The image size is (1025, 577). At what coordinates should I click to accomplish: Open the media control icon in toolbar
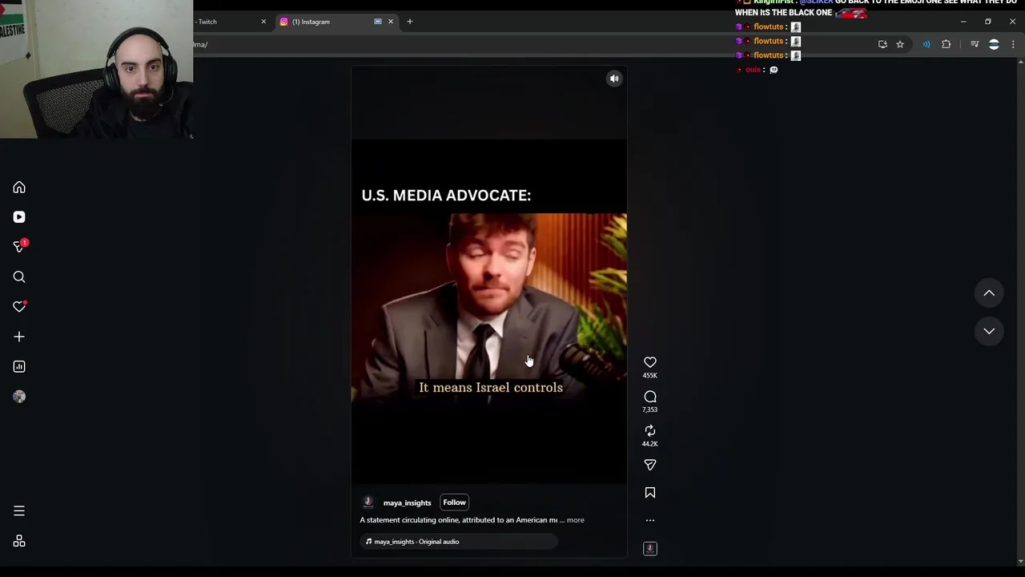tap(975, 44)
